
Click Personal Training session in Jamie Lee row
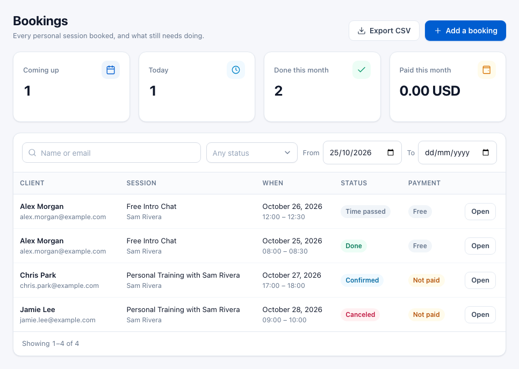click(x=183, y=310)
